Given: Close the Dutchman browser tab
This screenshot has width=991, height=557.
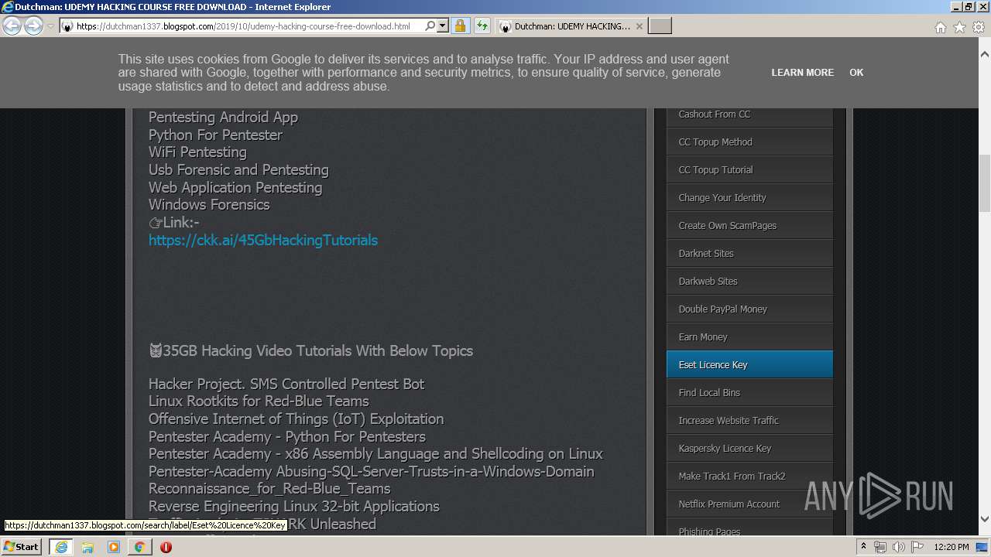Looking at the screenshot, I should coord(640,26).
